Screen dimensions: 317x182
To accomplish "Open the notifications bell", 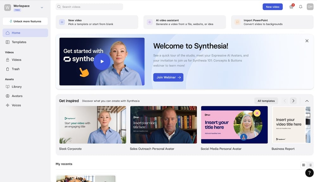I will tap(301, 7).
